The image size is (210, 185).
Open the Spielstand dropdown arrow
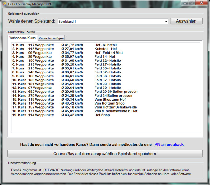click(166, 21)
